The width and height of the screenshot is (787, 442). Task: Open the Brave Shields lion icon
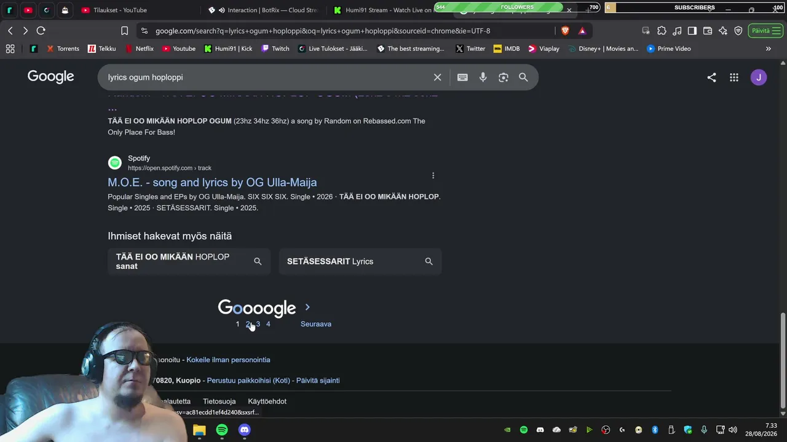coord(565,31)
